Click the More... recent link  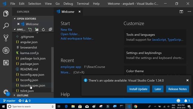(65, 72)
